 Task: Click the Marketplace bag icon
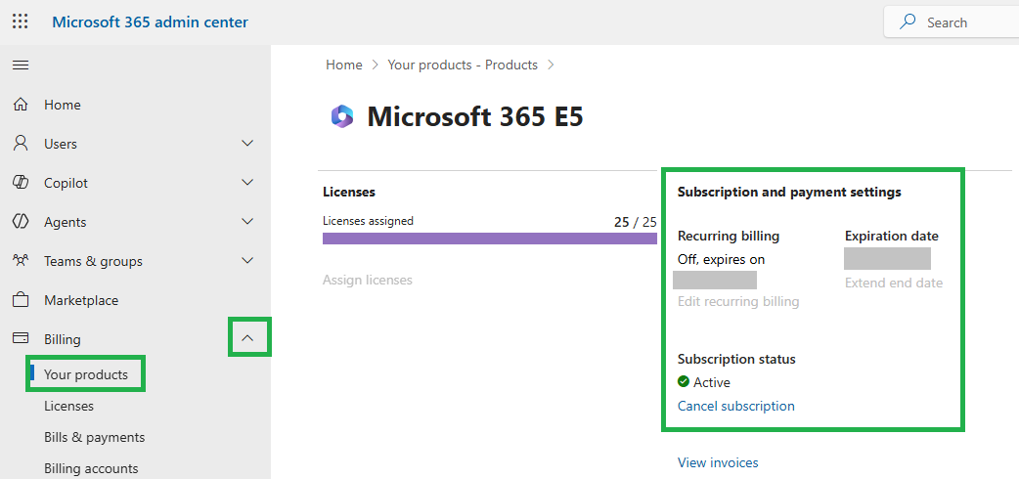(21, 300)
